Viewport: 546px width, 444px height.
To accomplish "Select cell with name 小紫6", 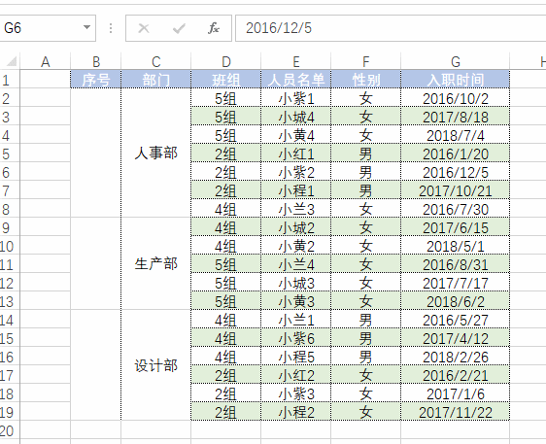I will pyautogui.click(x=296, y=338).
